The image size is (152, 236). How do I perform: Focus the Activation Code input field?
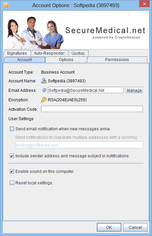(92, 109)
